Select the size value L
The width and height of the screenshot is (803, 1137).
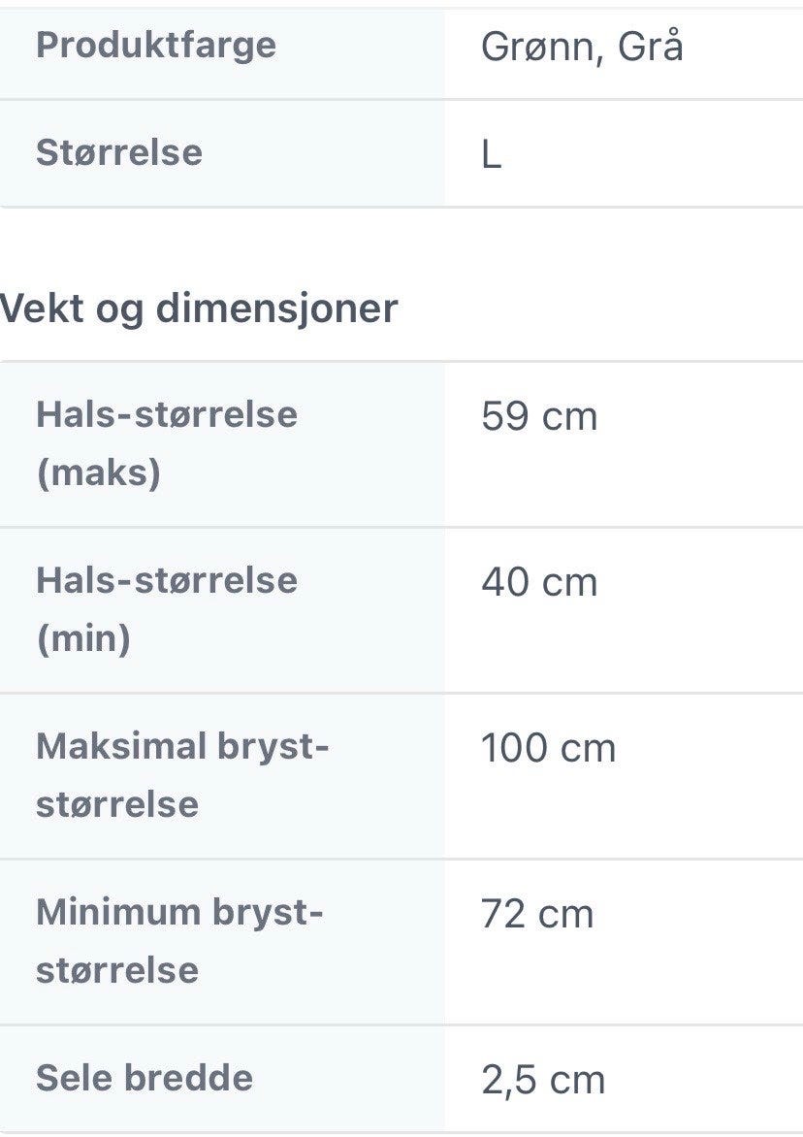pos(492,155)
